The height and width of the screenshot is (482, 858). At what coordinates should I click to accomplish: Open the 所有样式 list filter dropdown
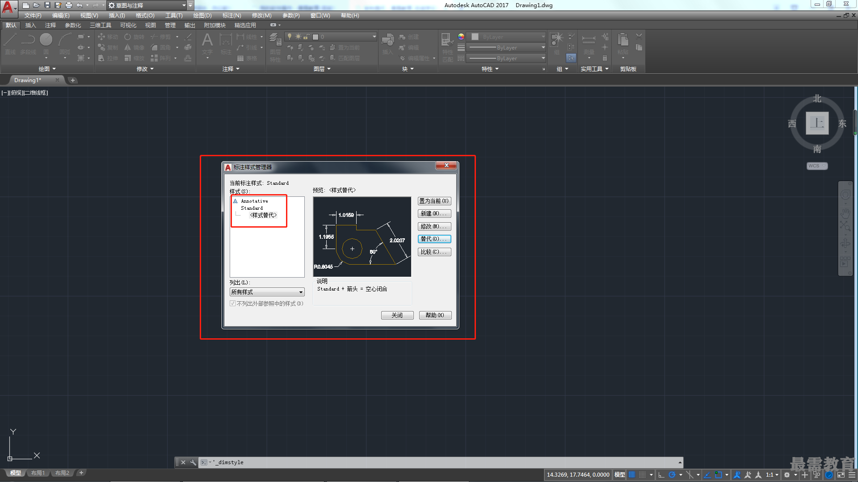[x=267, y=292]
